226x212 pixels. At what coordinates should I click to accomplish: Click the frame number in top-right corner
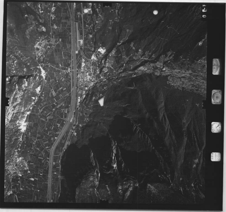tap(204, 10)
